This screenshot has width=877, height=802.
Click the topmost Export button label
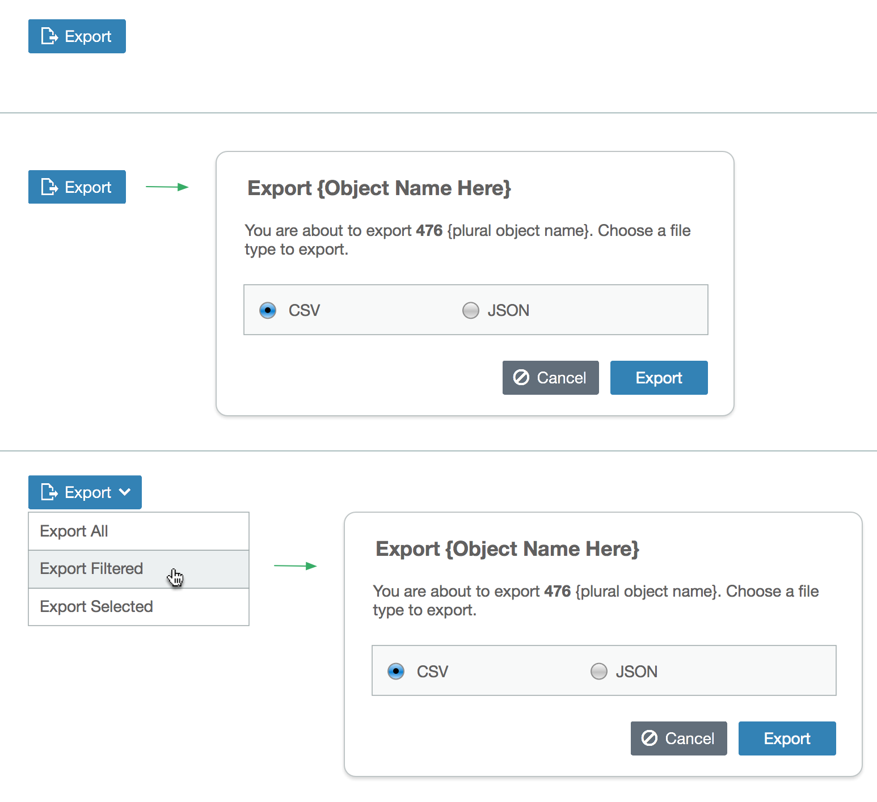click(88, 36)
